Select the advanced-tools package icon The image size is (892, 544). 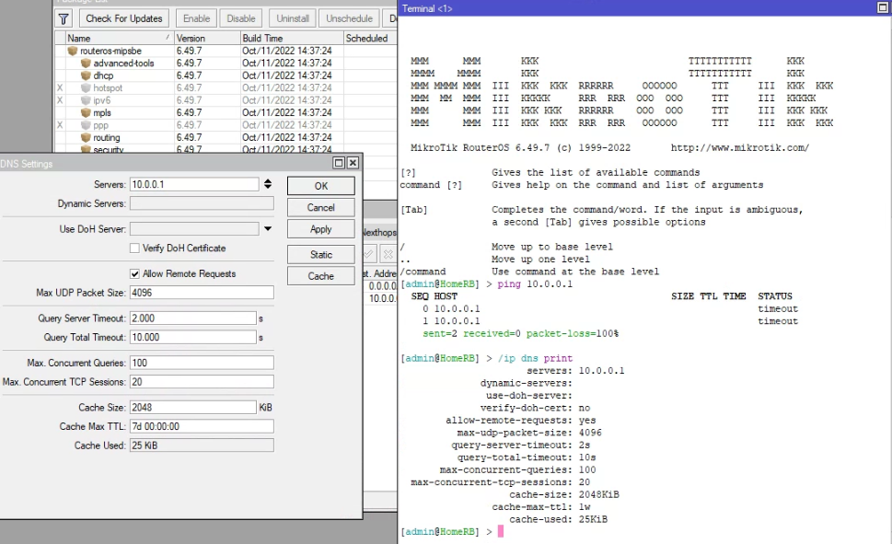coord(86,64)
